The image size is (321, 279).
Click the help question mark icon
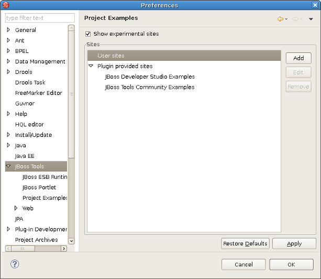pos(15,264)
